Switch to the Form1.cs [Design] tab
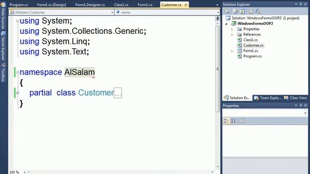Image resolution: width=310 pixels, height=174 pixels. pyautogui.click(x=51, y=5)
